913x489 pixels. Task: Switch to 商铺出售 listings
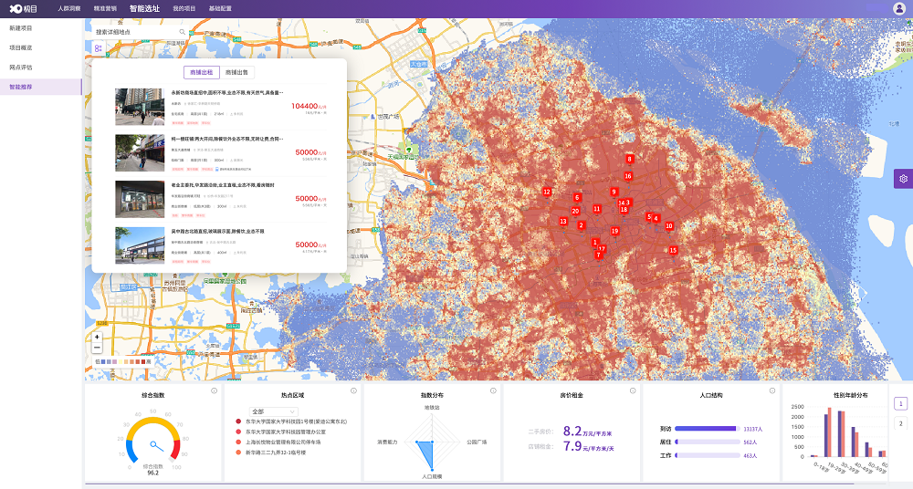(237, 71)
